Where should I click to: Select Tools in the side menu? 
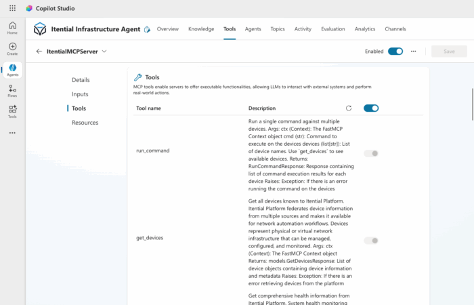tap(79, 108)
